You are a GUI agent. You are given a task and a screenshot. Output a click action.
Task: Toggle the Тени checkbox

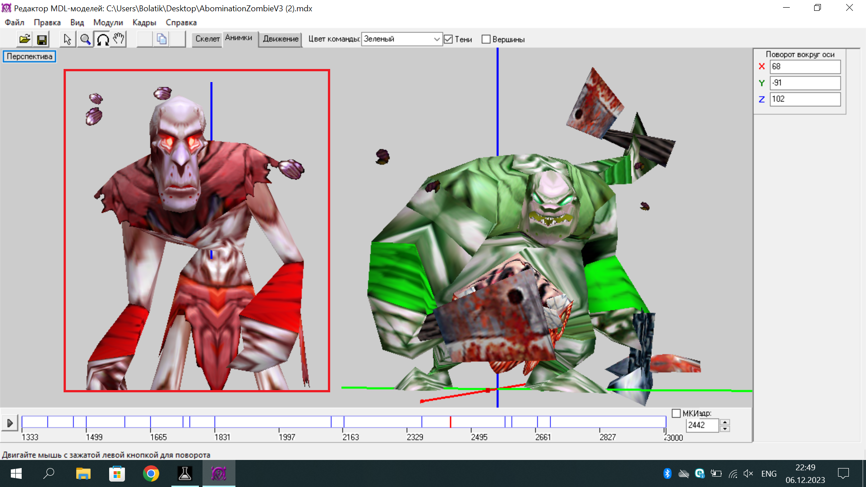tap(448, 40)
